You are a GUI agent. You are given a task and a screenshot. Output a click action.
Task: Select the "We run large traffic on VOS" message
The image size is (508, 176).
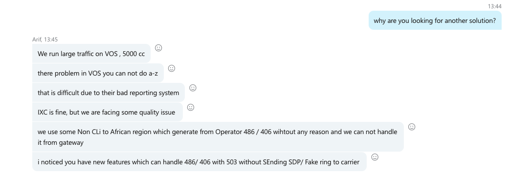coord(91,54)
